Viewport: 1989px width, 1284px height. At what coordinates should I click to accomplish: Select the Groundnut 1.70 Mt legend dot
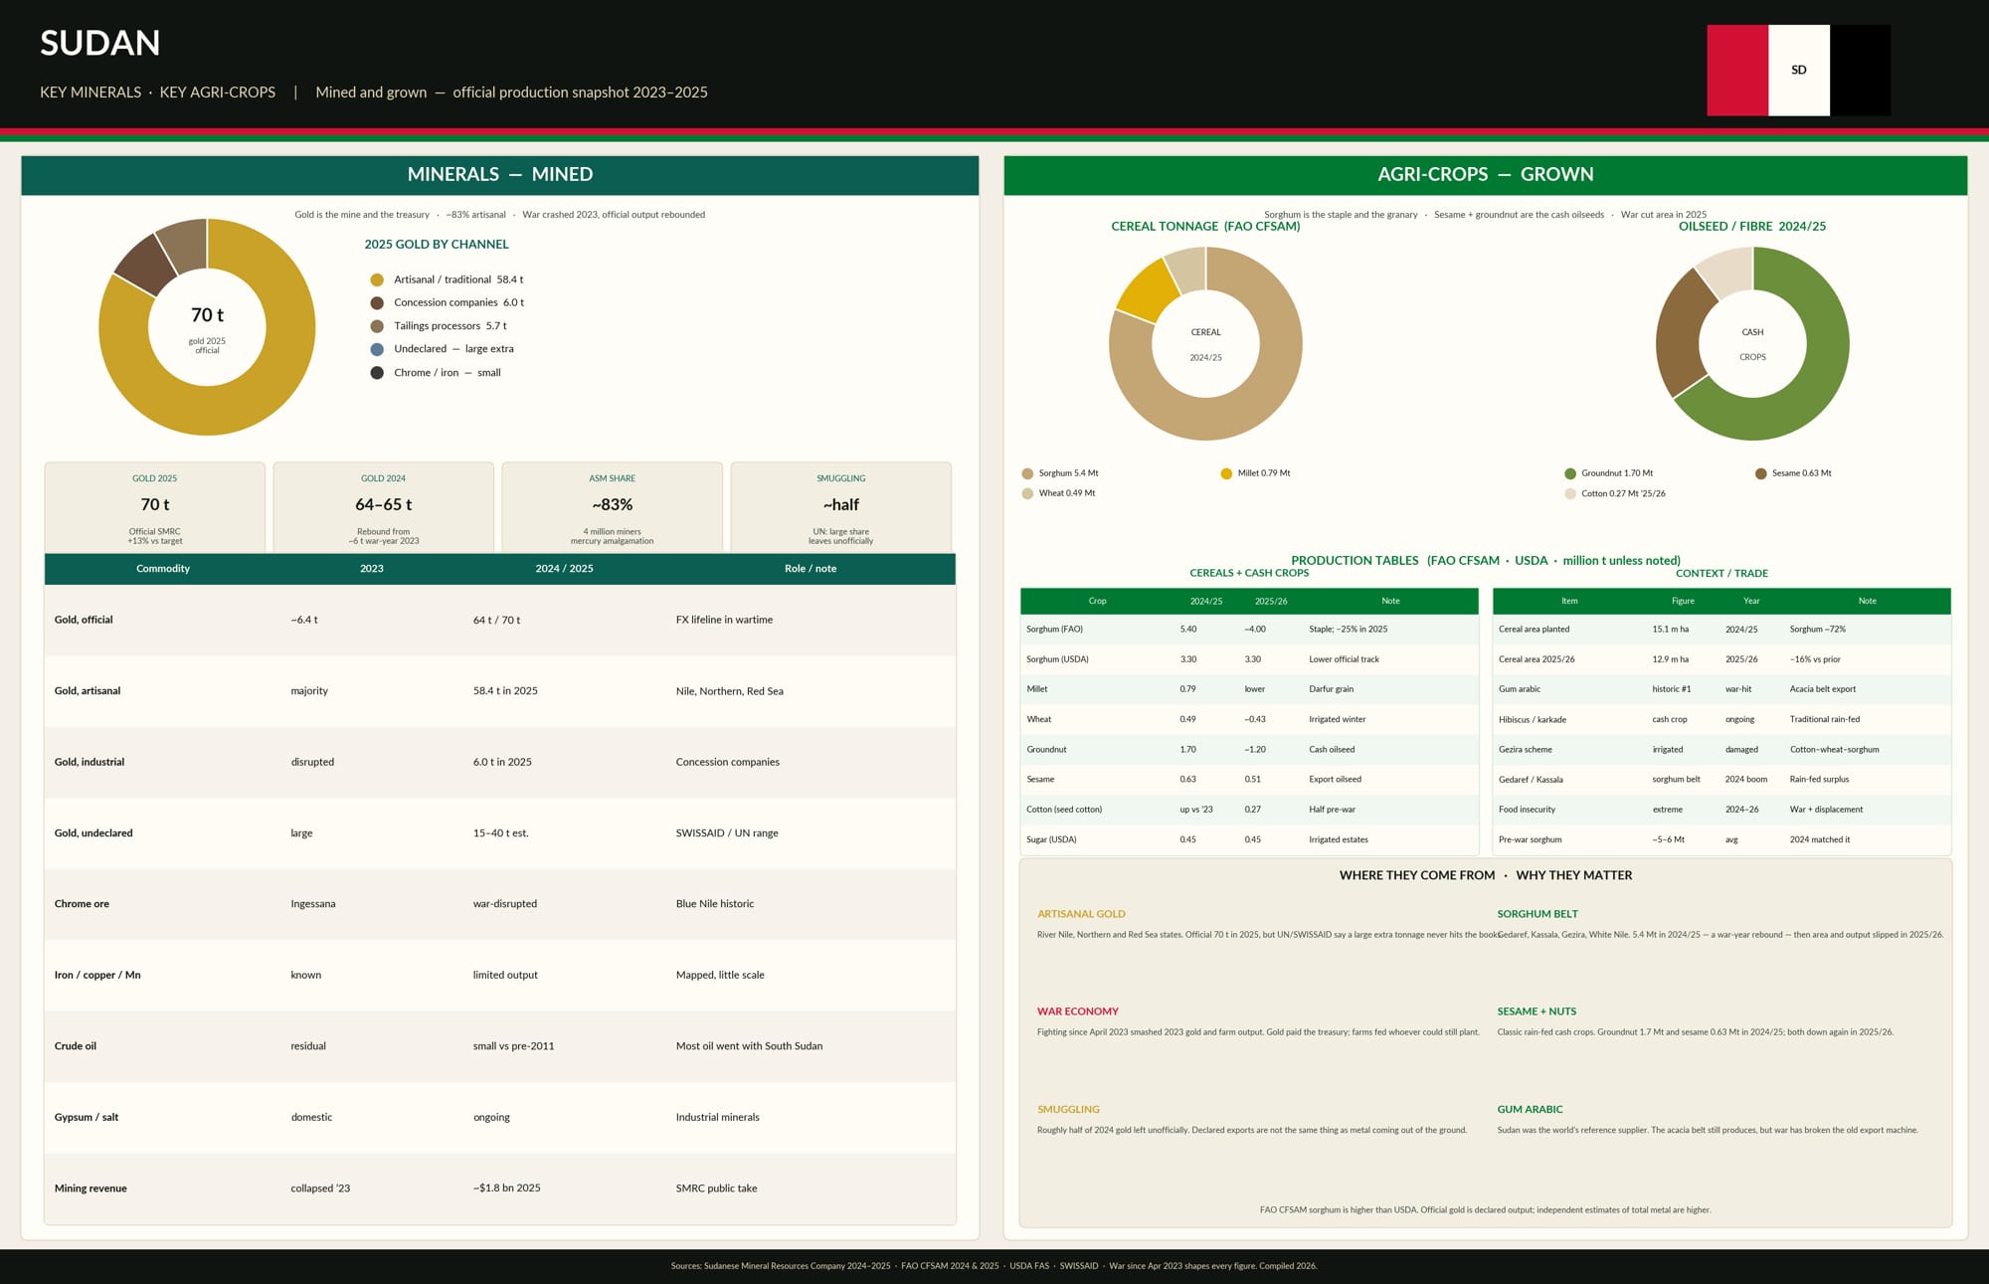[x=1570, y=473]
